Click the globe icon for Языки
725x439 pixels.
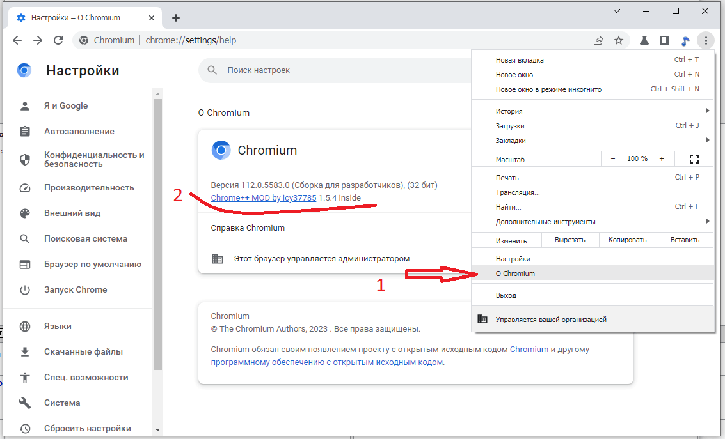click(25, 327)
